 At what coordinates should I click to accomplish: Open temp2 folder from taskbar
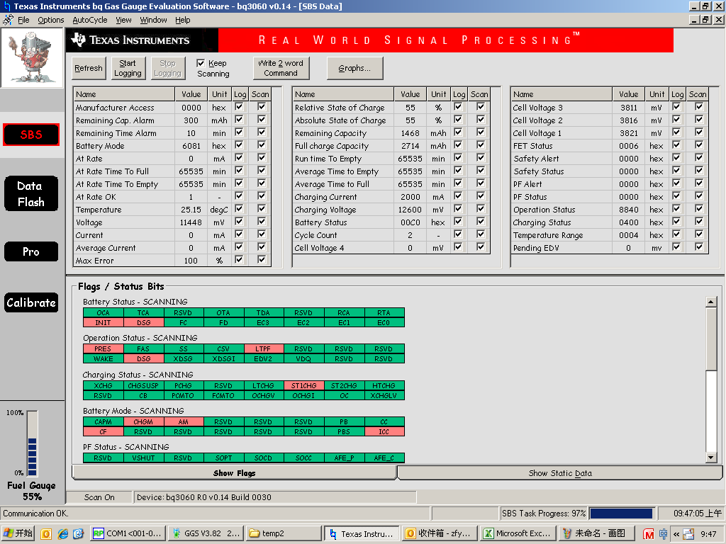pos(284,533)
